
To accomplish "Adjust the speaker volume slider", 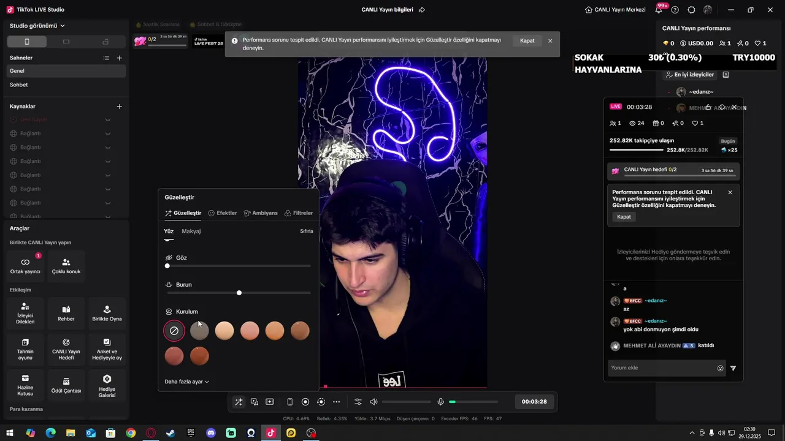I will click(406, 402).
